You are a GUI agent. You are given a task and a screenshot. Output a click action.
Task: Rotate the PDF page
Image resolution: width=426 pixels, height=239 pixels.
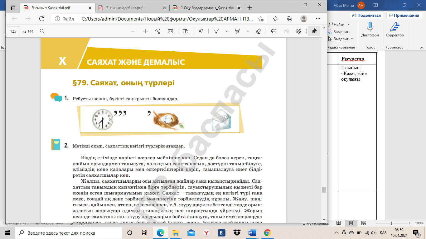point(158,31)
